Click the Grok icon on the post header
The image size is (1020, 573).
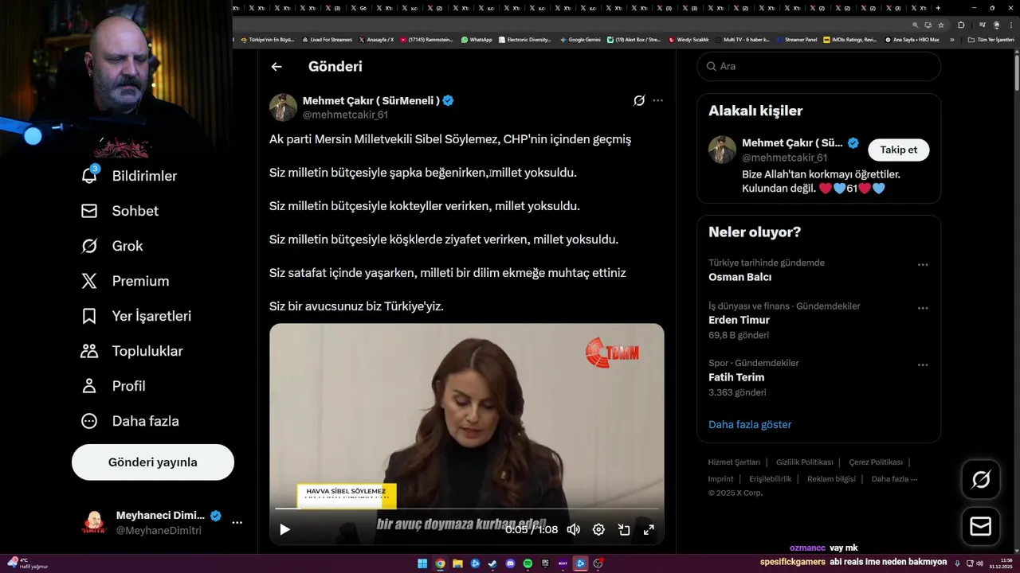(639, 100)
